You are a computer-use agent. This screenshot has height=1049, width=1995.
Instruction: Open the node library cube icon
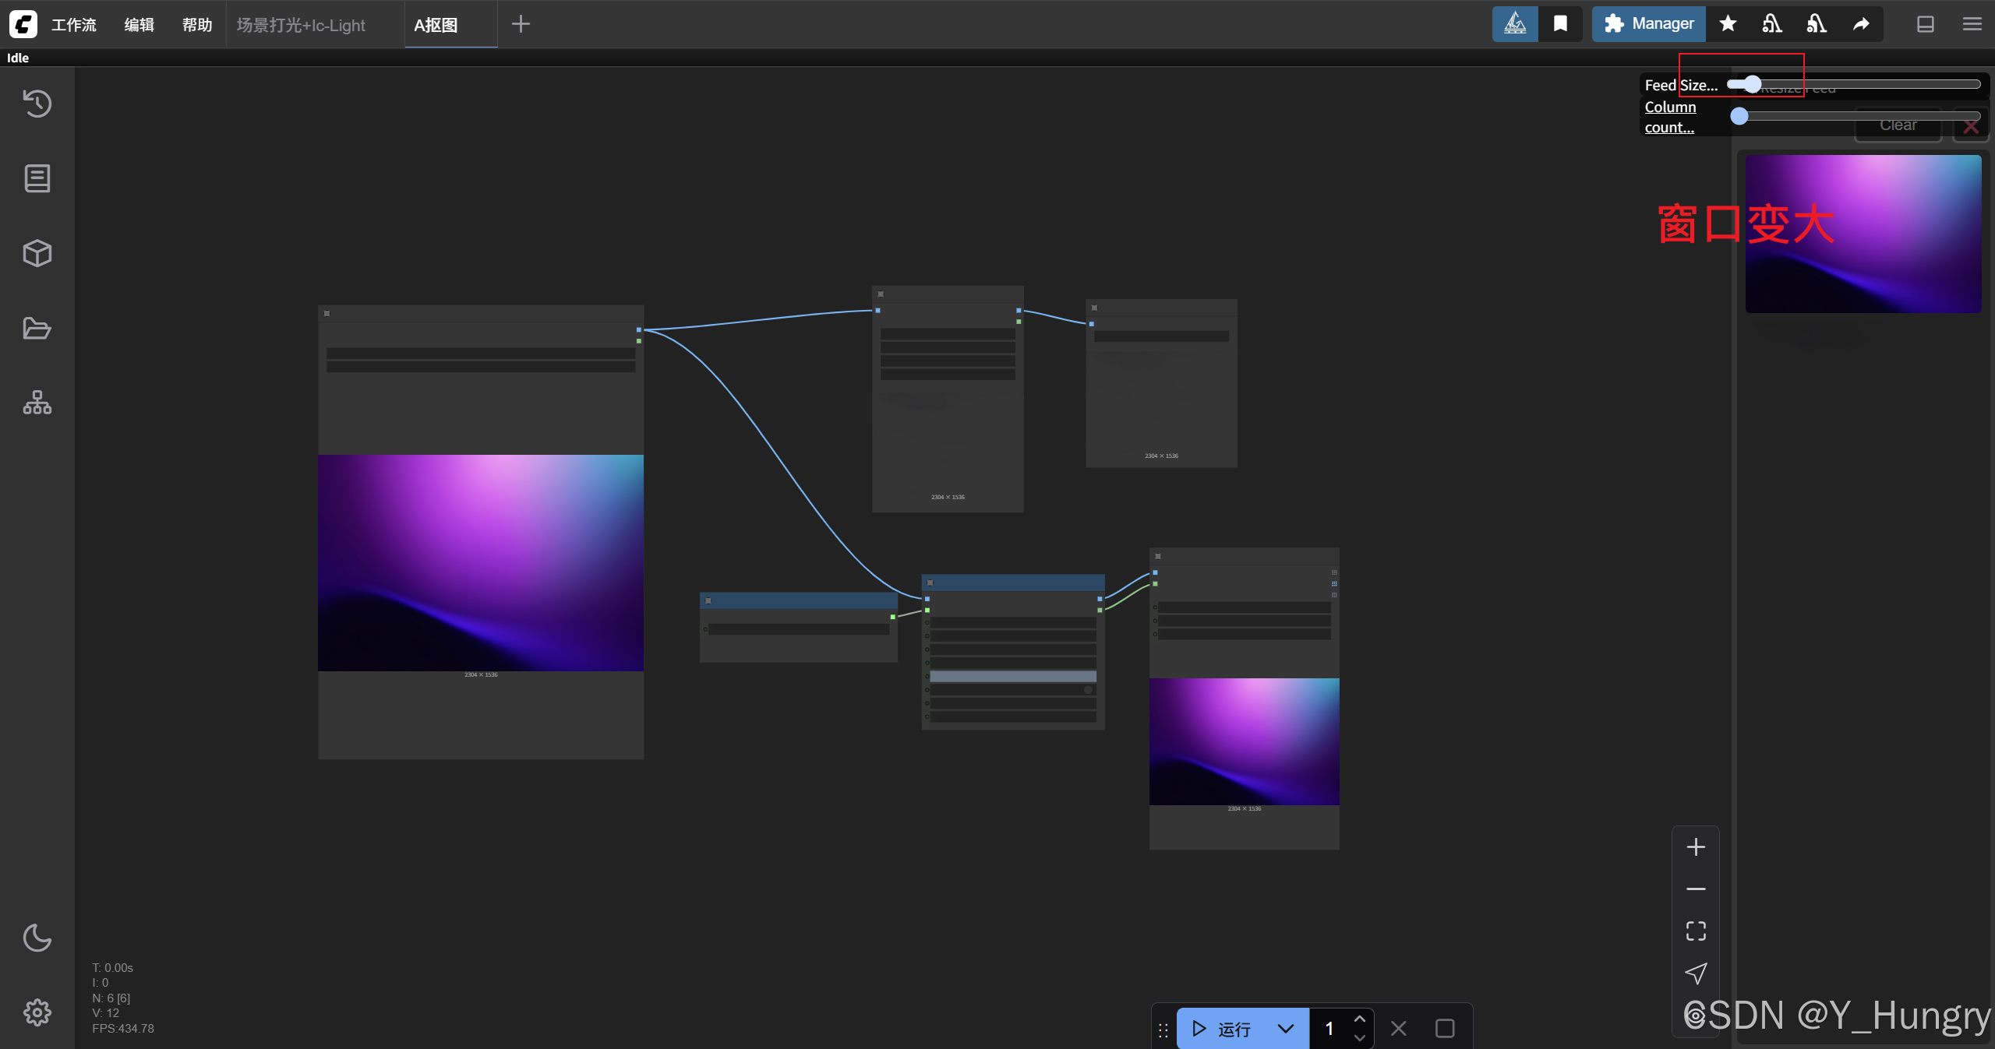pyautogui.click(x=37, y=253)
